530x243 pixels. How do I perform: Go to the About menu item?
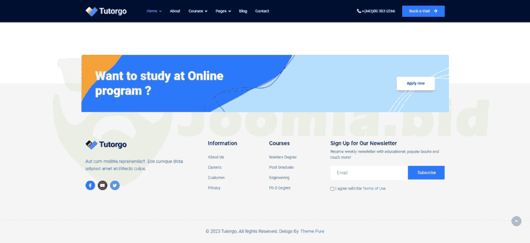[175, 11]
